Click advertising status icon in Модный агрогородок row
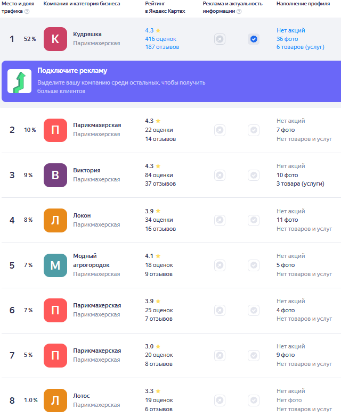 pyautogui.click(x=220, y=265)
